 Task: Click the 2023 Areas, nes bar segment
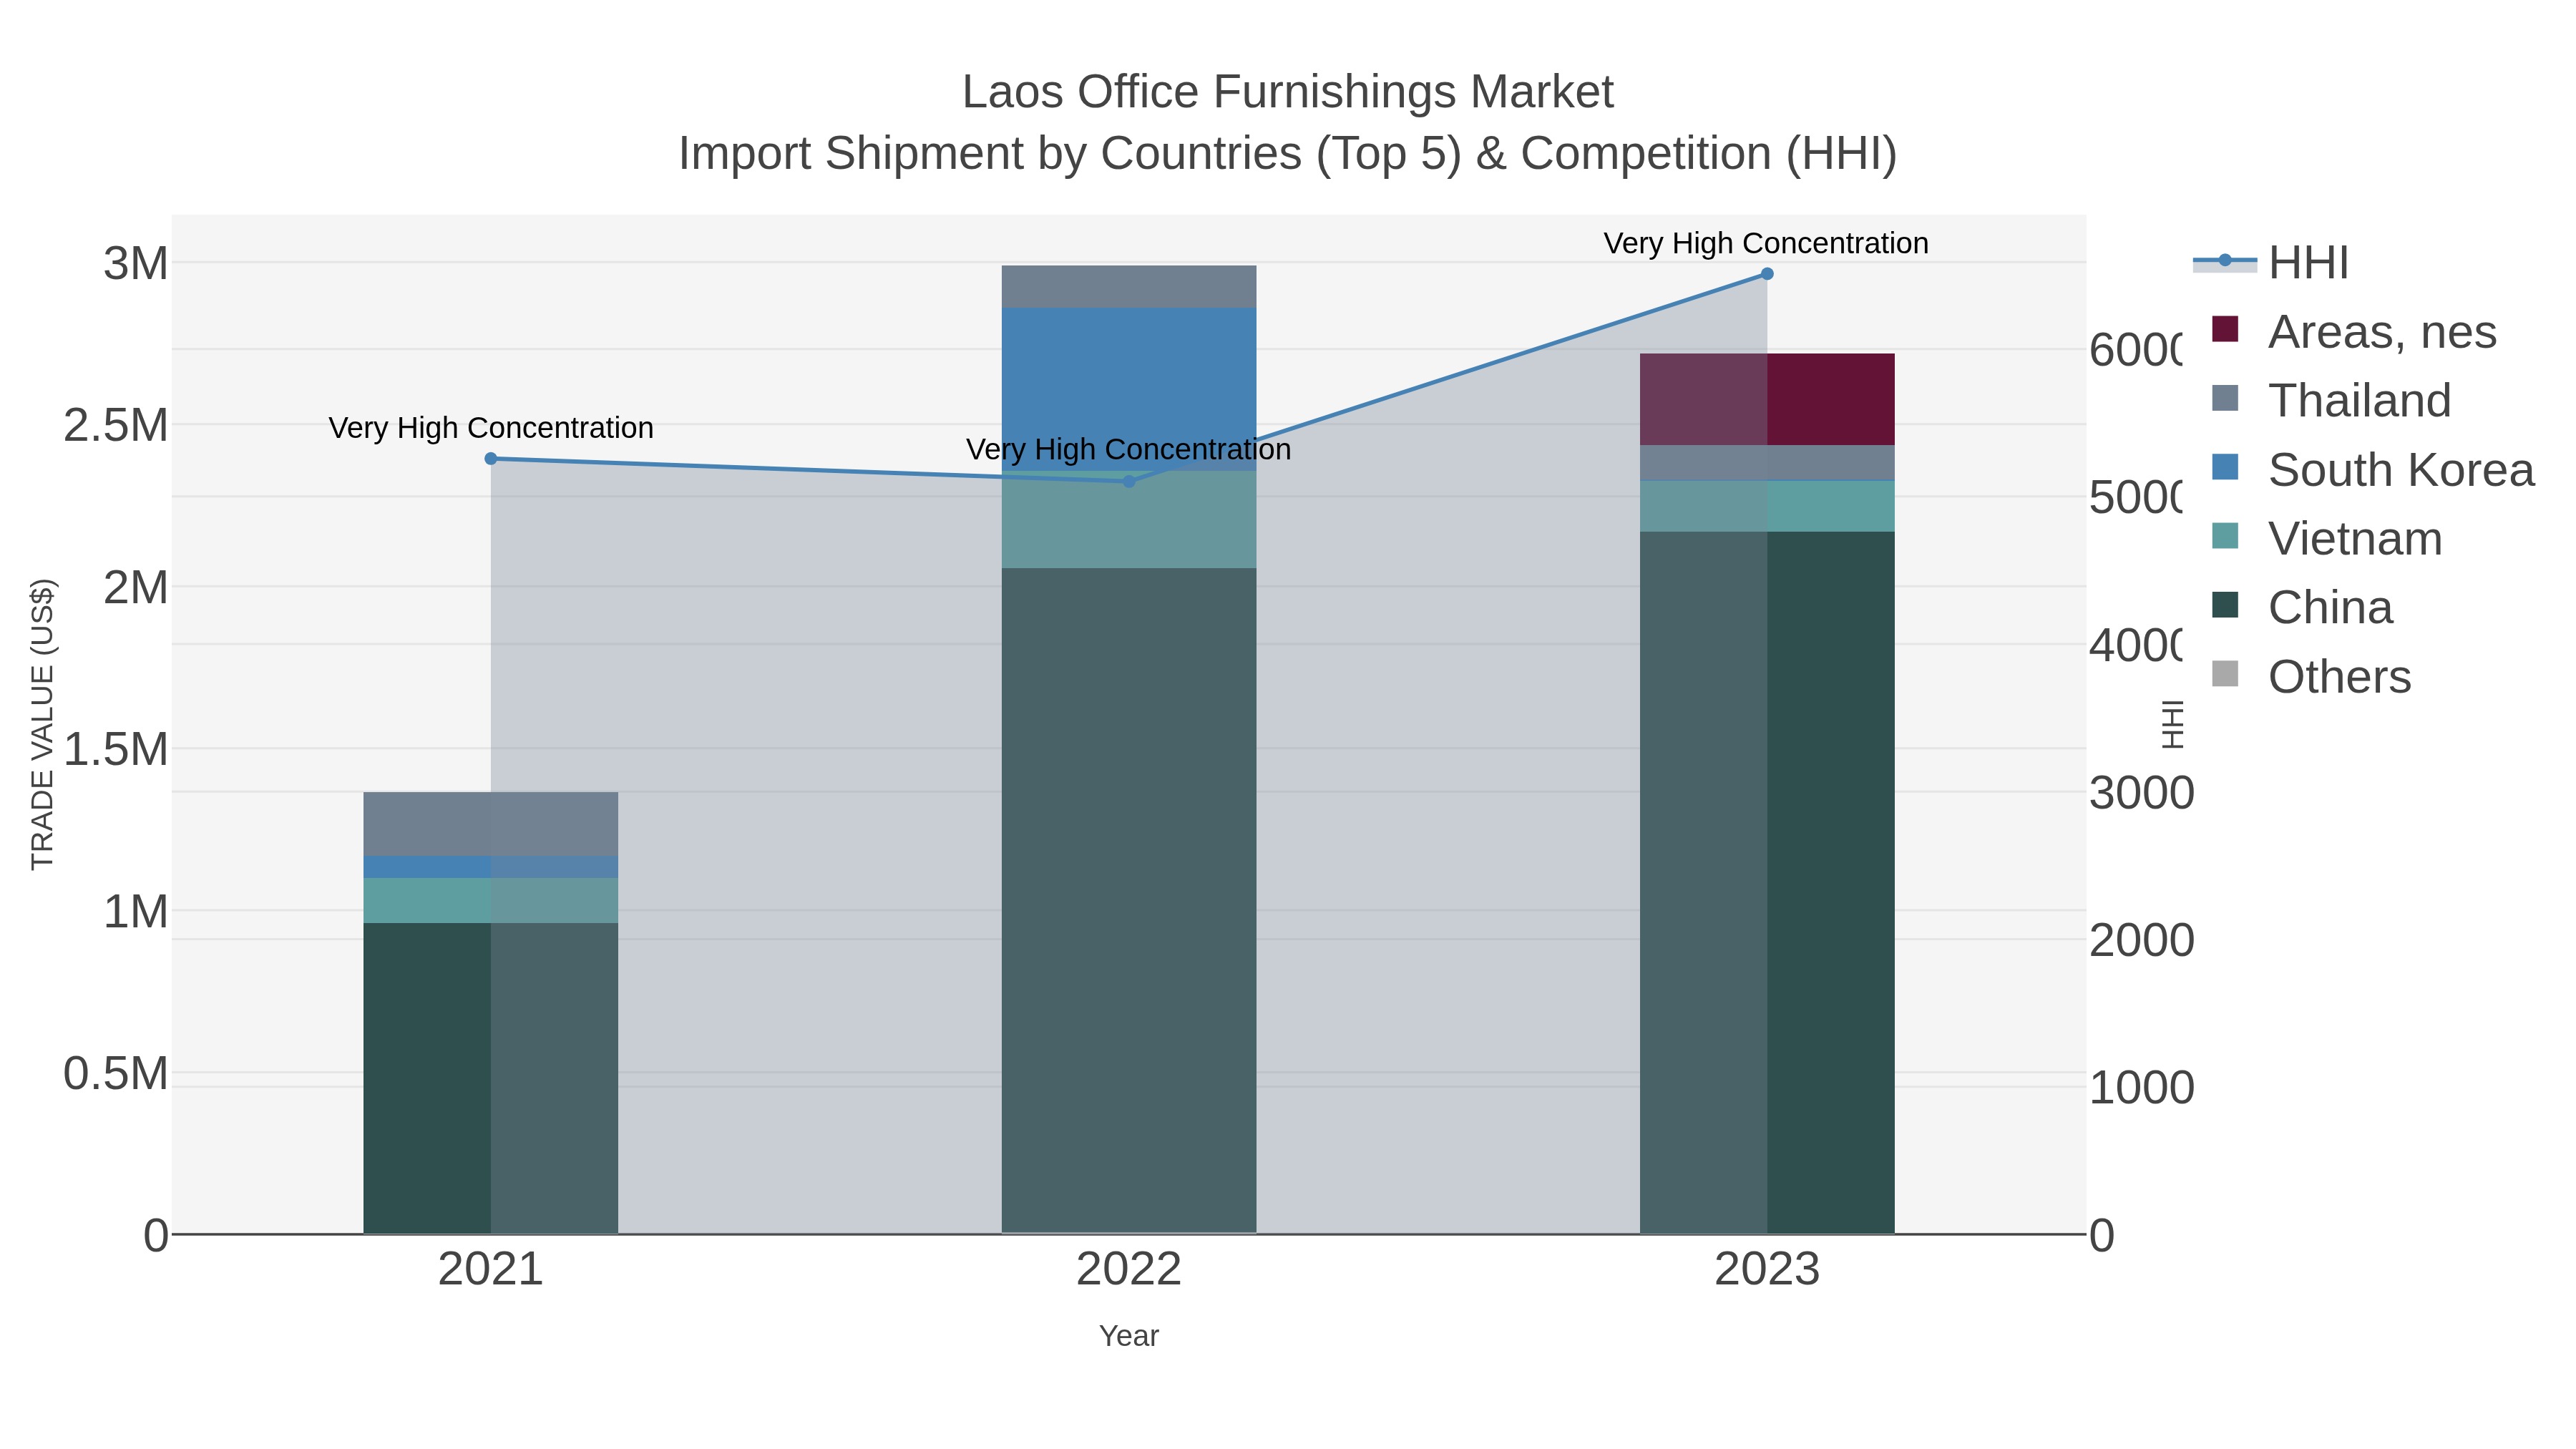coord(1767,399)
